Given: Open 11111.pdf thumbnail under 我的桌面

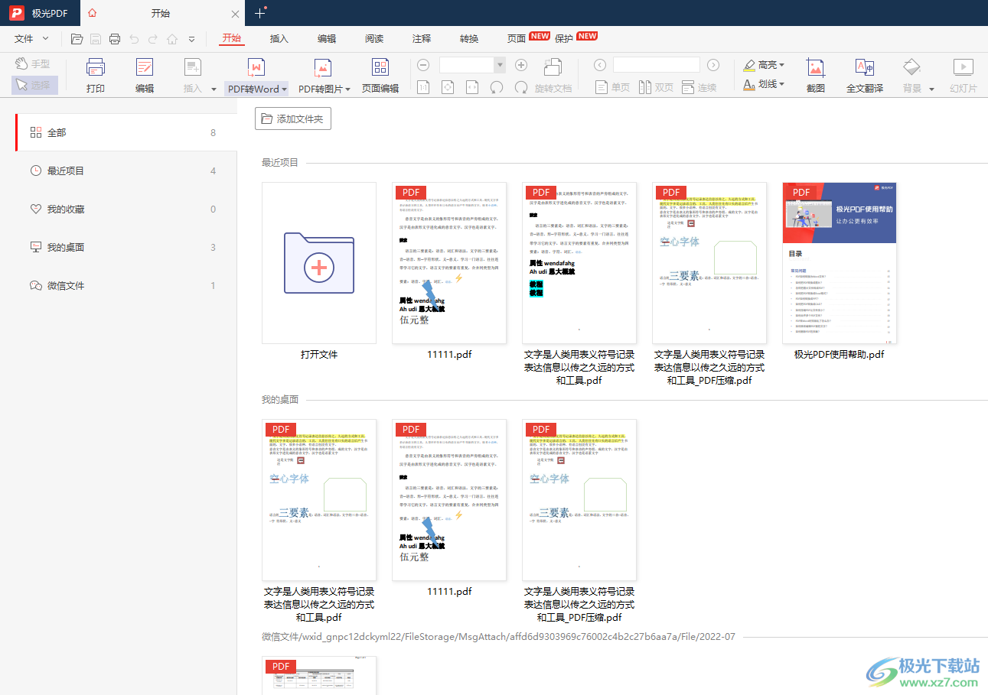Looking at the screenshot, I should [x=449, y=500].
